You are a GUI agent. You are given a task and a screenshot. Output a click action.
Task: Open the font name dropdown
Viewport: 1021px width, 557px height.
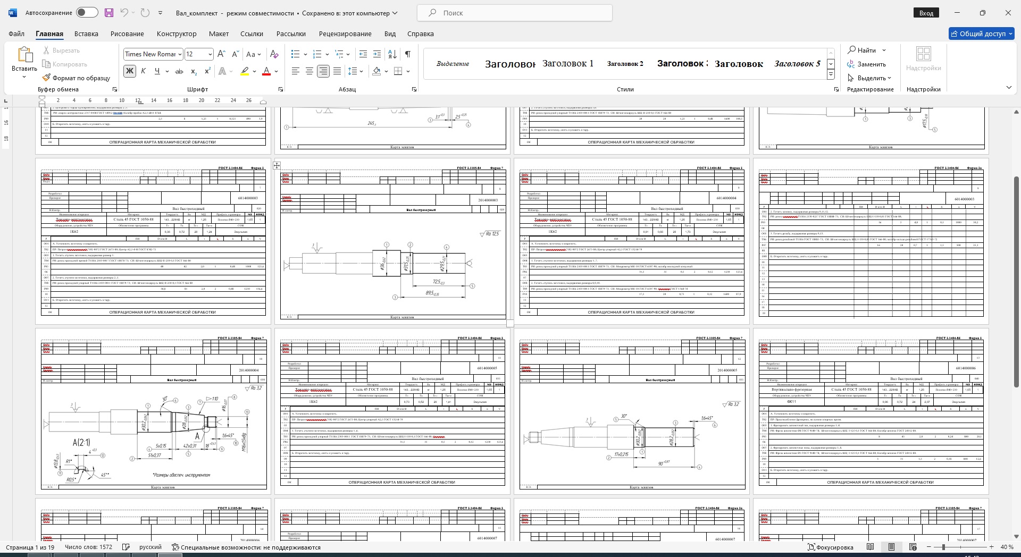180,54
